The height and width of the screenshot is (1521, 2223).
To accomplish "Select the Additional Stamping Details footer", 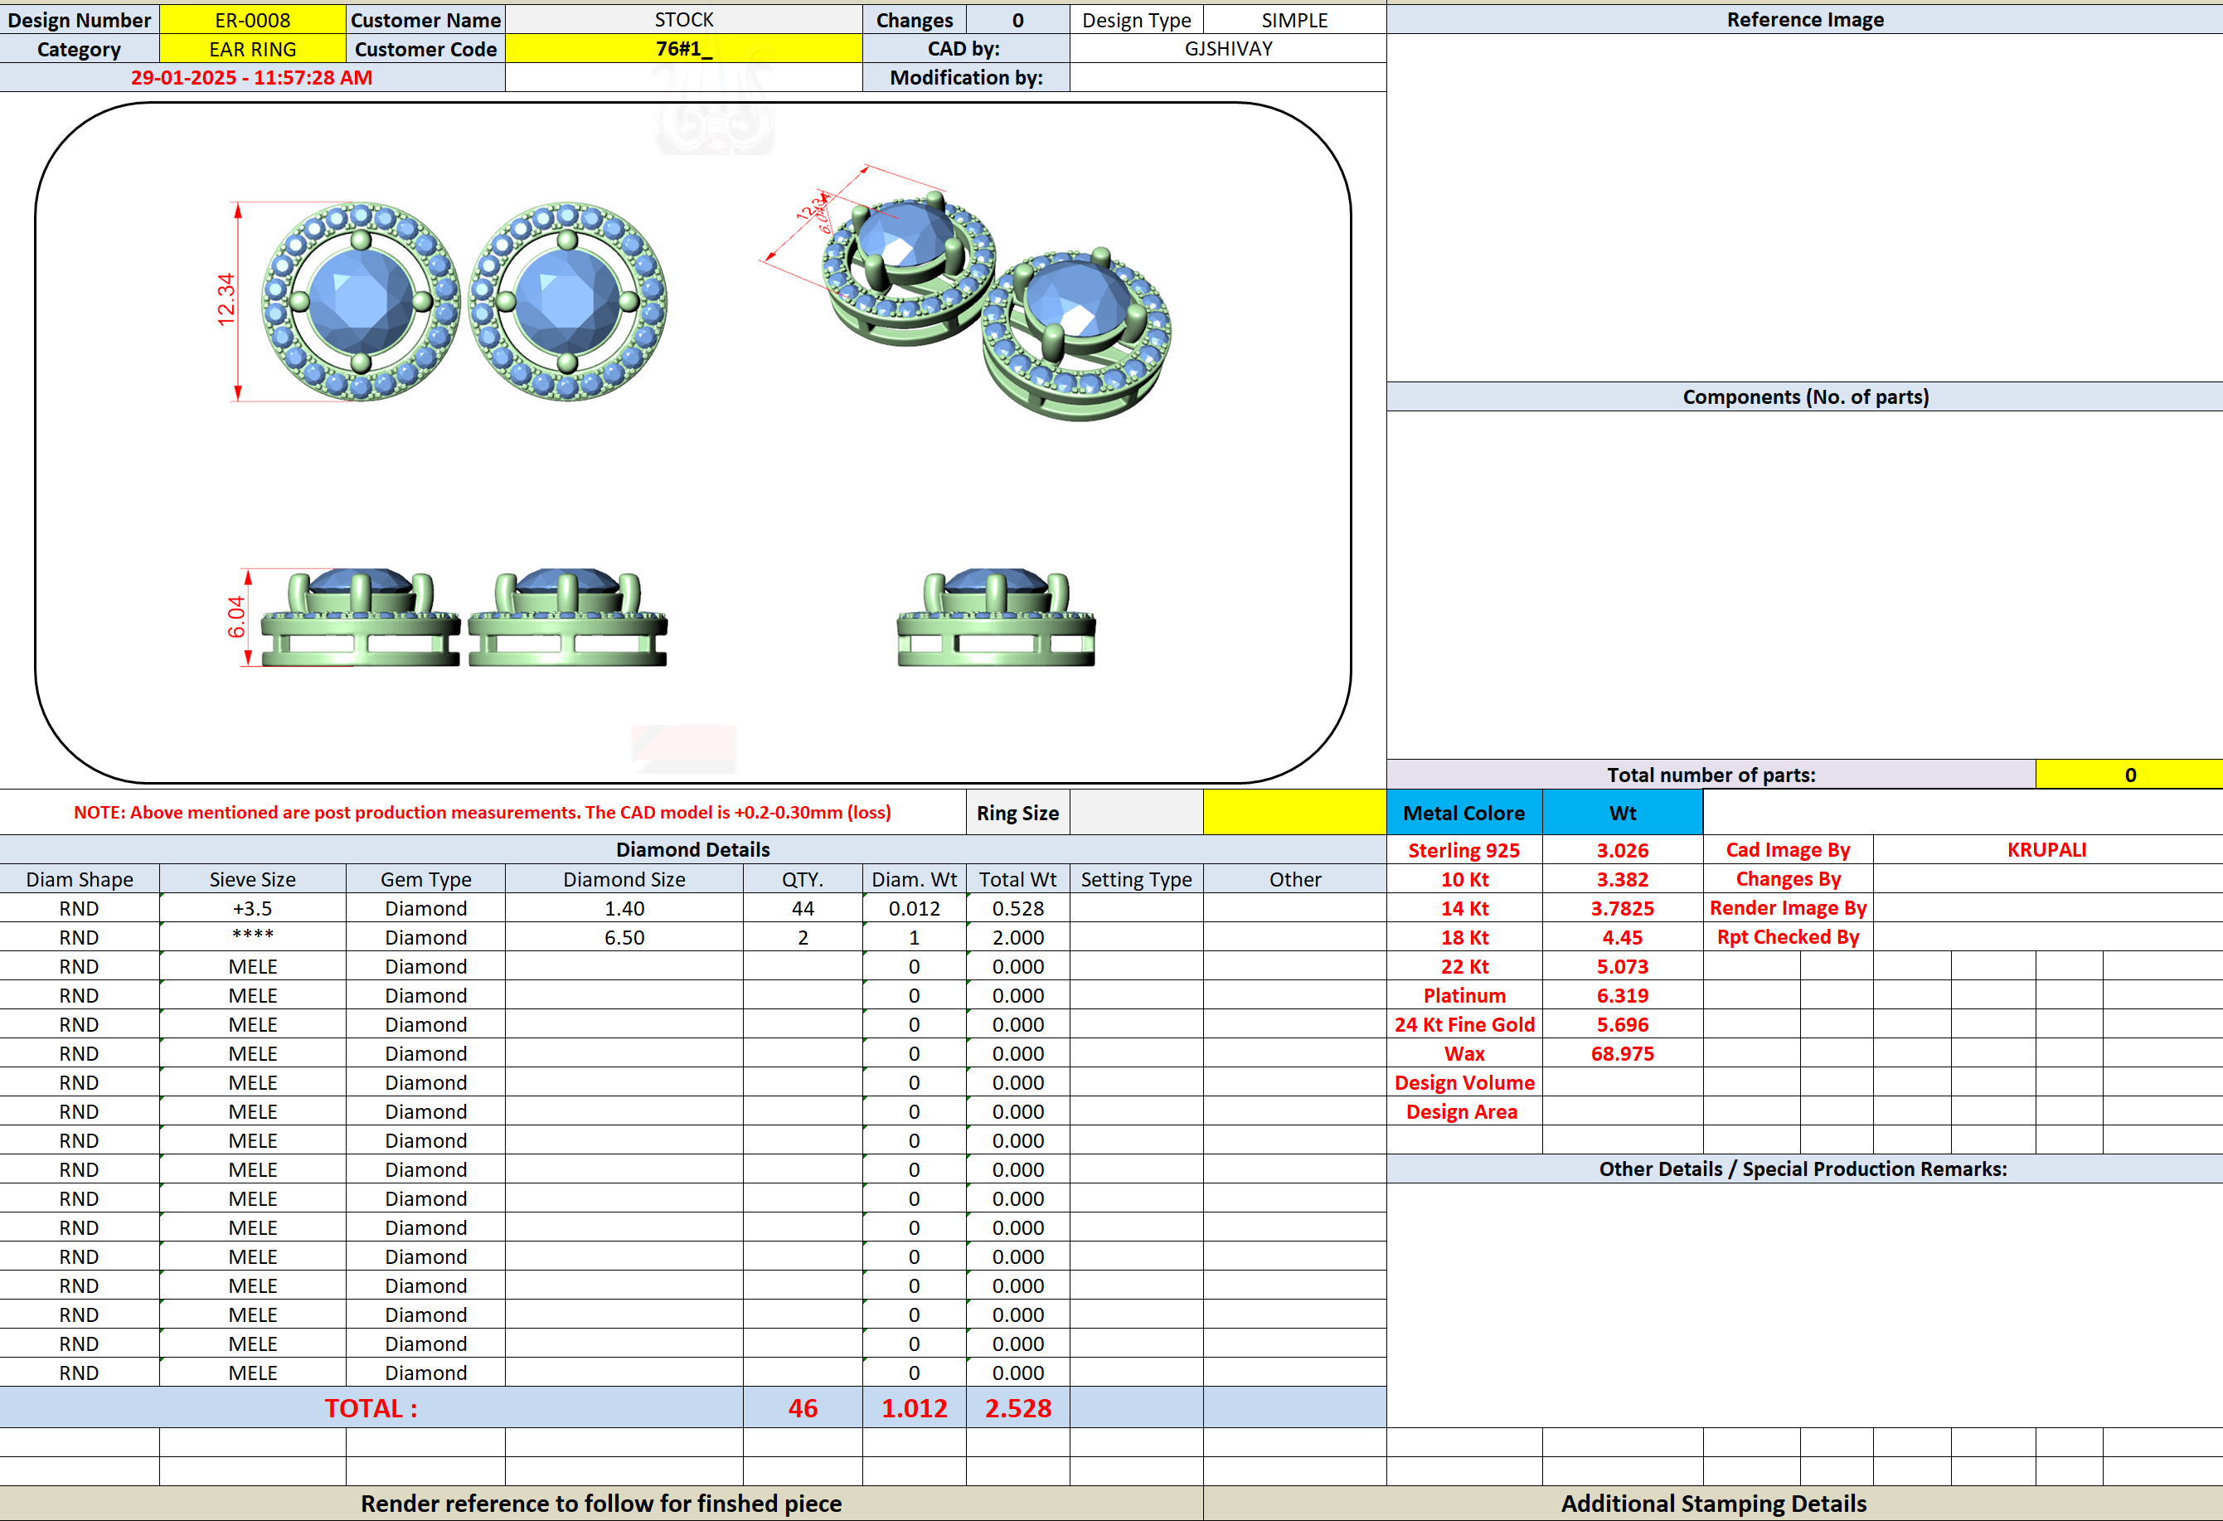I will (x=1713, y=1504).
